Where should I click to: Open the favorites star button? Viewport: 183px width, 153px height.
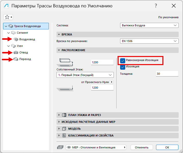(8, 17)
